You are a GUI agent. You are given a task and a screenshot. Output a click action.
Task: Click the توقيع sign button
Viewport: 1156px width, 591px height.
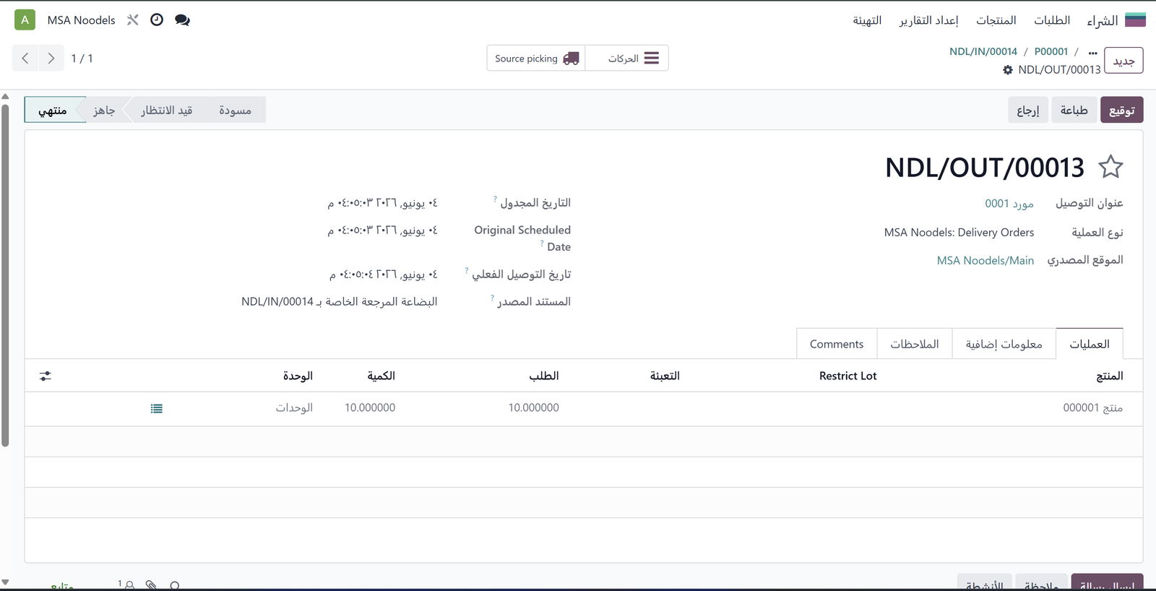[1121, 110]
